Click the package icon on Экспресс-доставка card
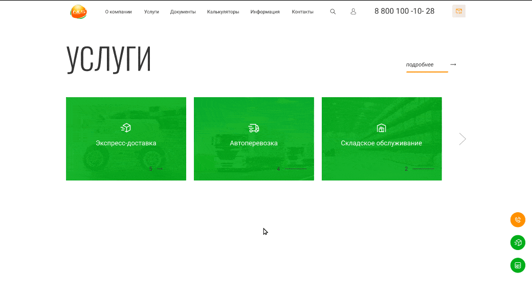The height and width of the screenshot is (294, 532). click(126, 128)
